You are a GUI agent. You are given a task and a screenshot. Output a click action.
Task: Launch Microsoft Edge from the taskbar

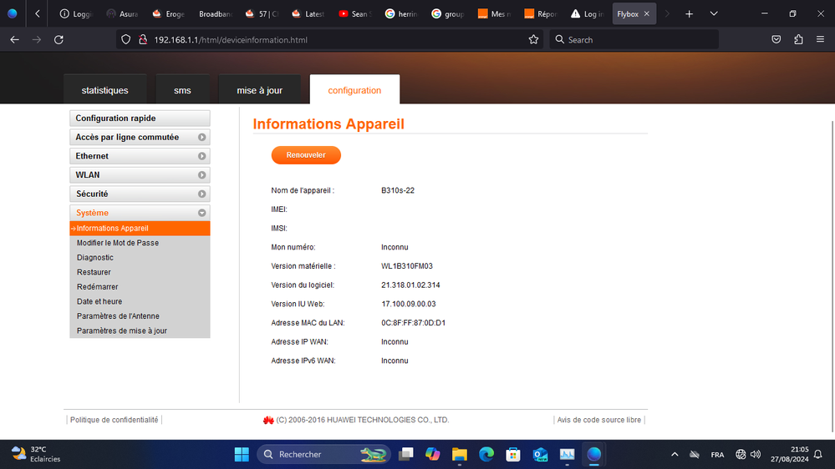coord(486,454)
